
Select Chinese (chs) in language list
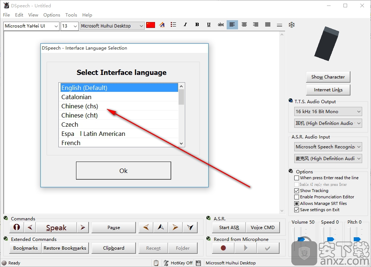point(119,106)
